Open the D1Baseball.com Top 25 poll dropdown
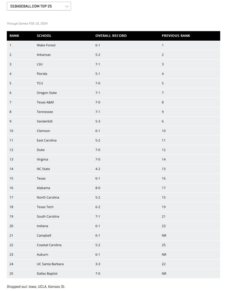The width and height of the screenshot is (227, 291). (x=39, y=6)
